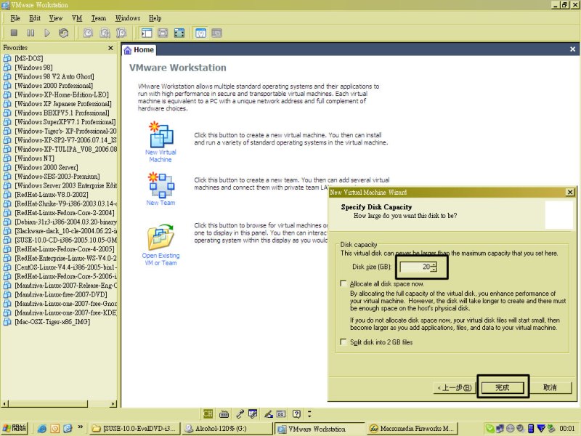
Task: Click the Suspend pause toolbar icon
Action: (31, 33)
